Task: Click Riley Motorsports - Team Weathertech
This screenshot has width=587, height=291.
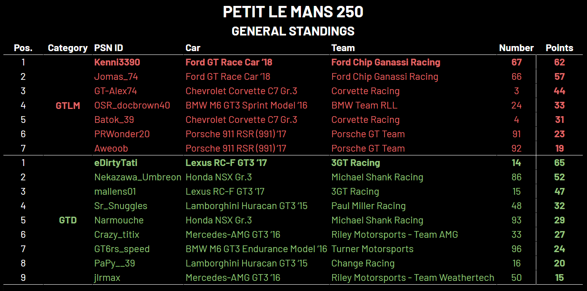Action: [412, 277]
